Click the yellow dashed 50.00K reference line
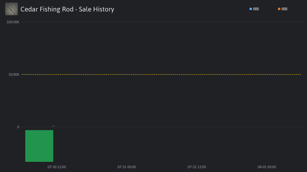307x172 pixels. pos(161,74)
